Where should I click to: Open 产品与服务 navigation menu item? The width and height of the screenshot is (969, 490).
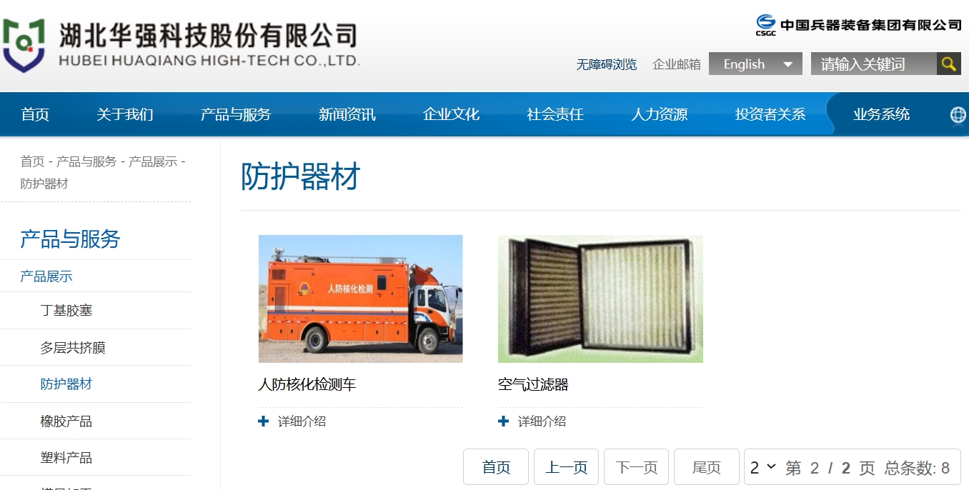[236, 114]
